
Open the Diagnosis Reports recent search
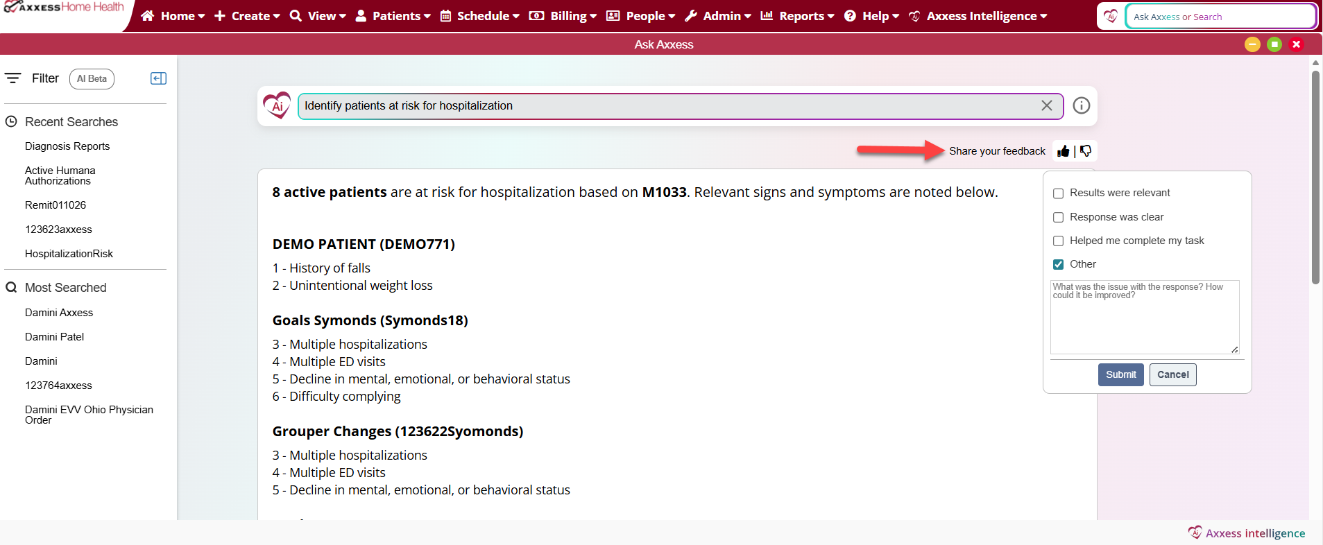pos(67,146)
